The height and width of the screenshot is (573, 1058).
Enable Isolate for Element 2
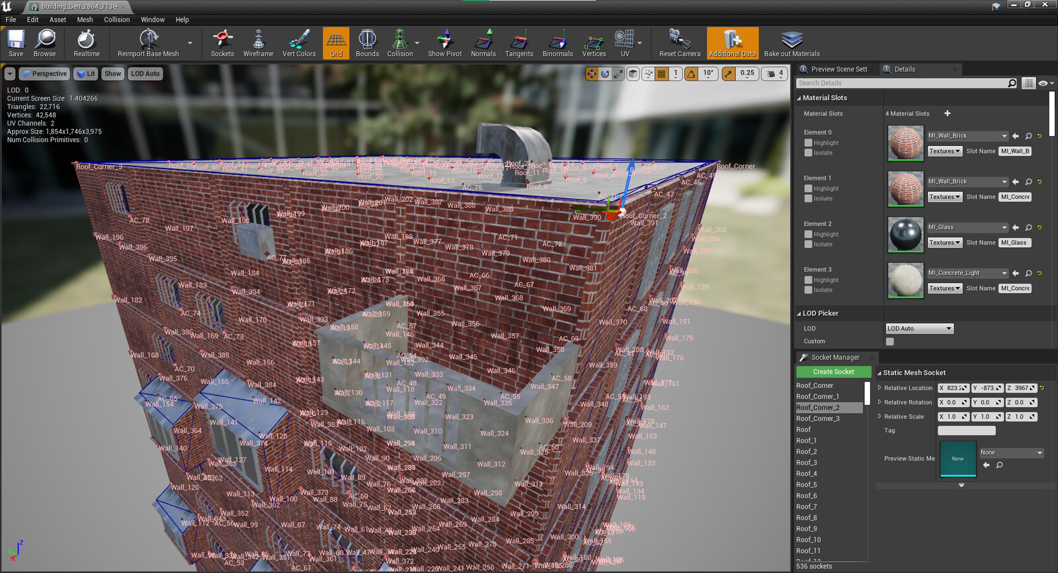pos(808,244)
